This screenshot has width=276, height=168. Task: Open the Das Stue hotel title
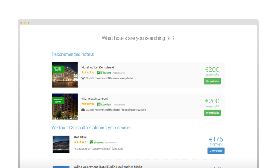[x=80, y=137]
